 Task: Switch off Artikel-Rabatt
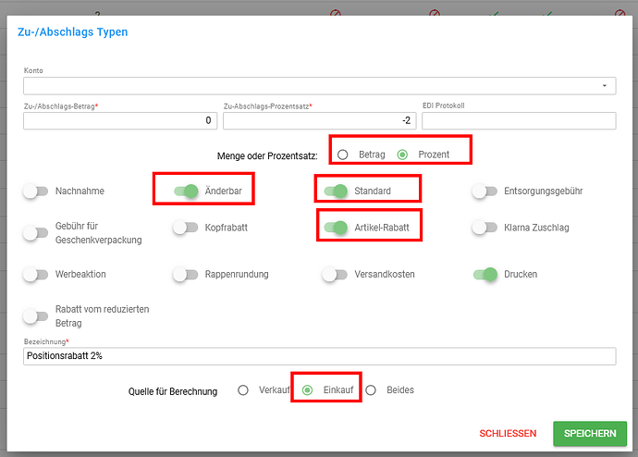pyautogui.click(x=336, y=227)
